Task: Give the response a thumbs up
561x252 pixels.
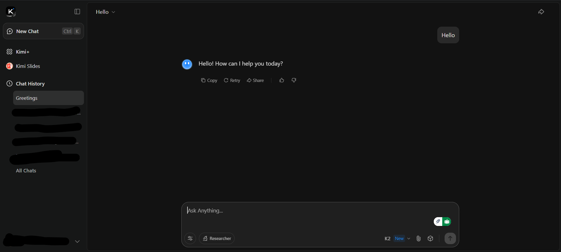Action: (x=282, y=80)
